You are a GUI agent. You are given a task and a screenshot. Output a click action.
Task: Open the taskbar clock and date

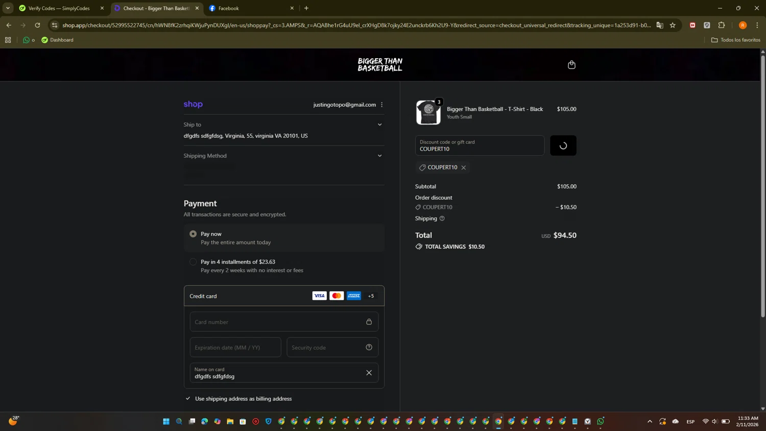[x=748, y=421]
